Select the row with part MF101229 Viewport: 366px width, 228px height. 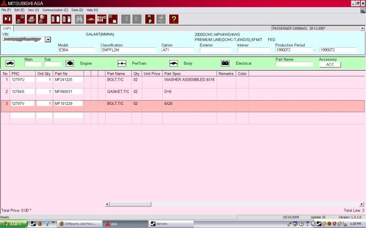183,106
